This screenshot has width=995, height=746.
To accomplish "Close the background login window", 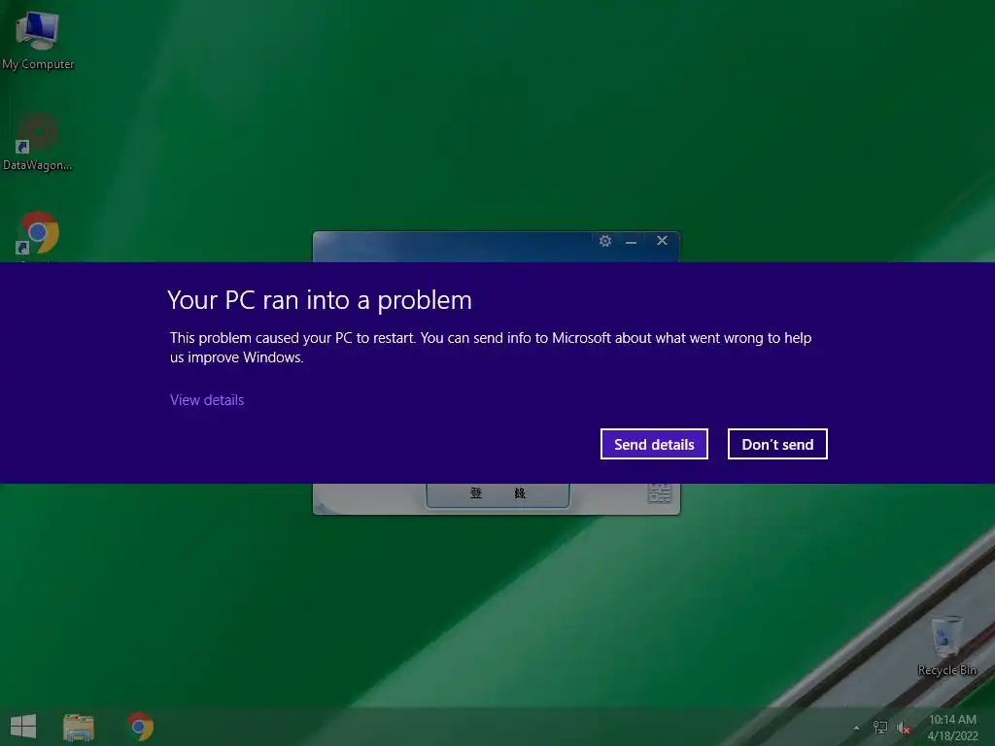I will 662,241.
